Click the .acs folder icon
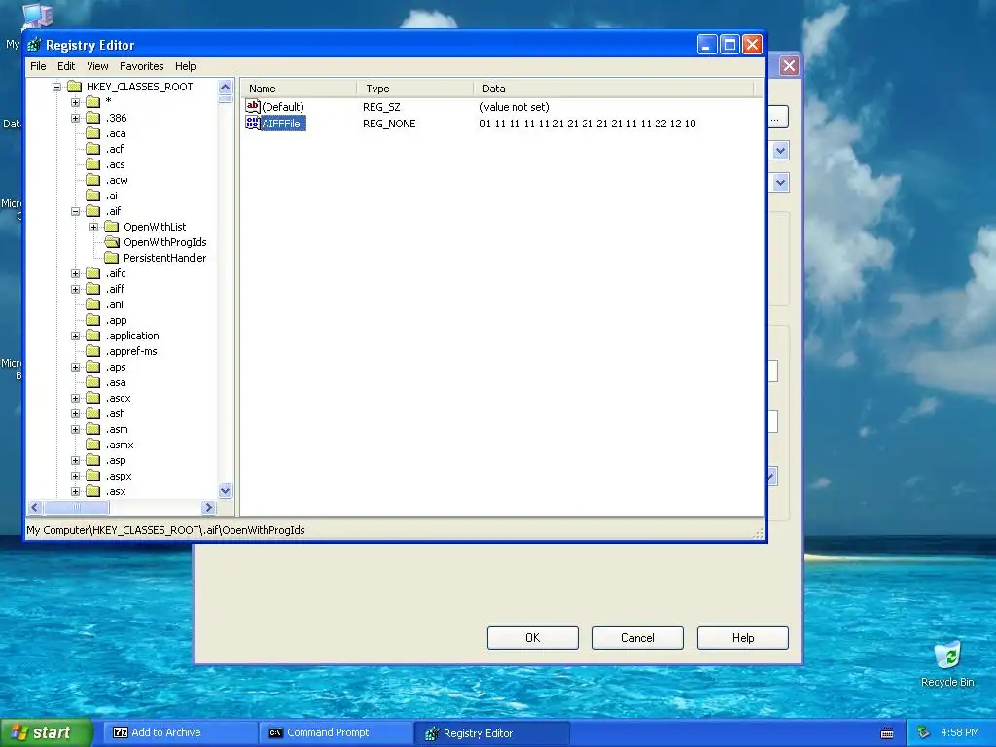This screenshot has height=747, width=996. click(x=92, y=163)
